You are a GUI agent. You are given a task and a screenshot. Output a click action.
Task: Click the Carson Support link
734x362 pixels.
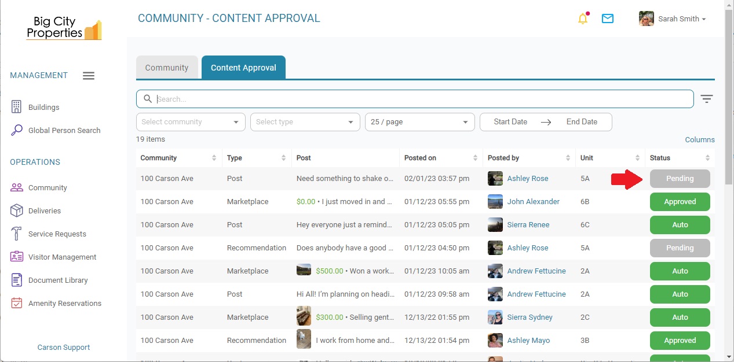coord(63,347)
